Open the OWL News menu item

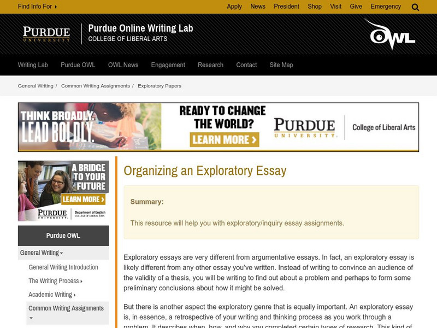point(123,65)
